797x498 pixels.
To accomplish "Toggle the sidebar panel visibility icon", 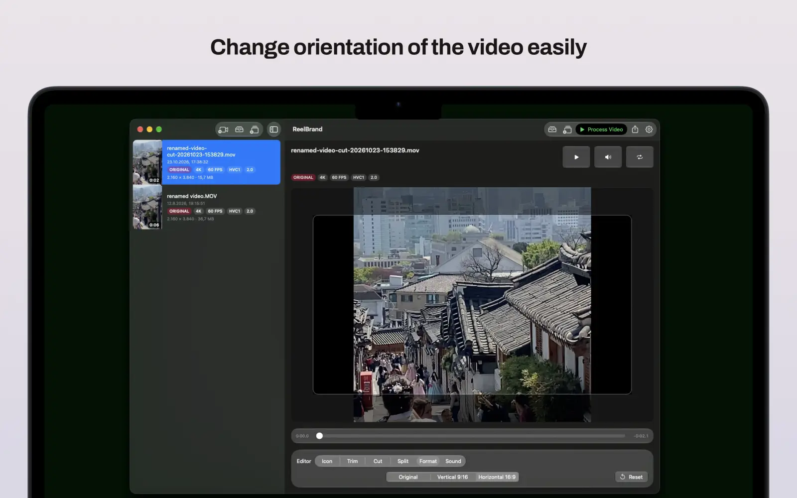I will point(274,129).
